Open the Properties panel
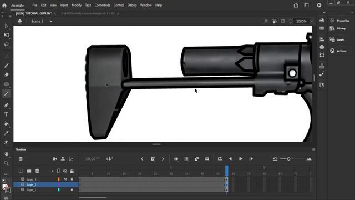Image resolution: width=355 pixels, height=200 pixels. point(340,21)
